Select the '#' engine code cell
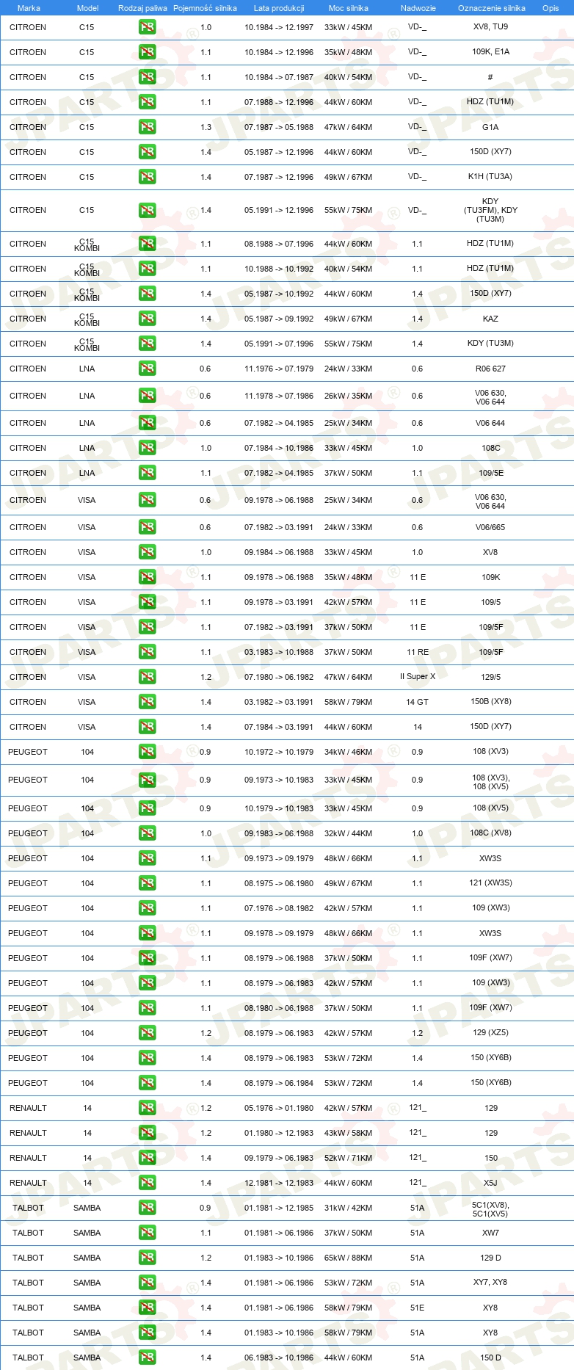Viewport: 574px width, 1370px height. coord(490,77)
